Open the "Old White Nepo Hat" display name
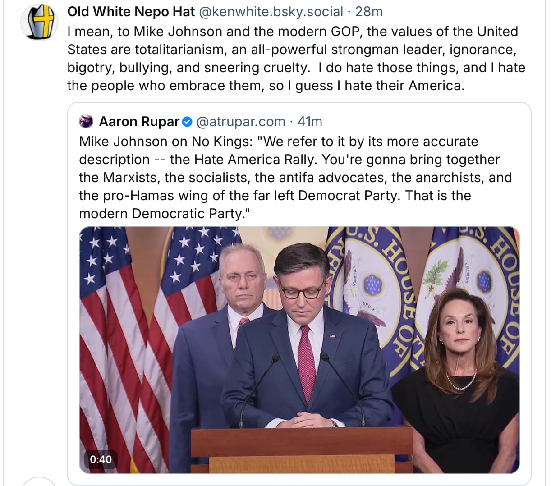Viewport: 551px width, 486px height. 131,12
